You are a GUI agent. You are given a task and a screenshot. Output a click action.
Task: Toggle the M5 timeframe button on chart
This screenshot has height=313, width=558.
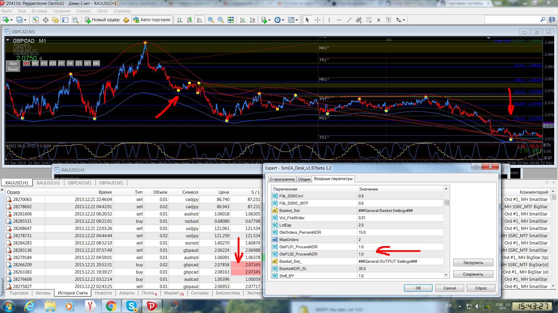35,63
